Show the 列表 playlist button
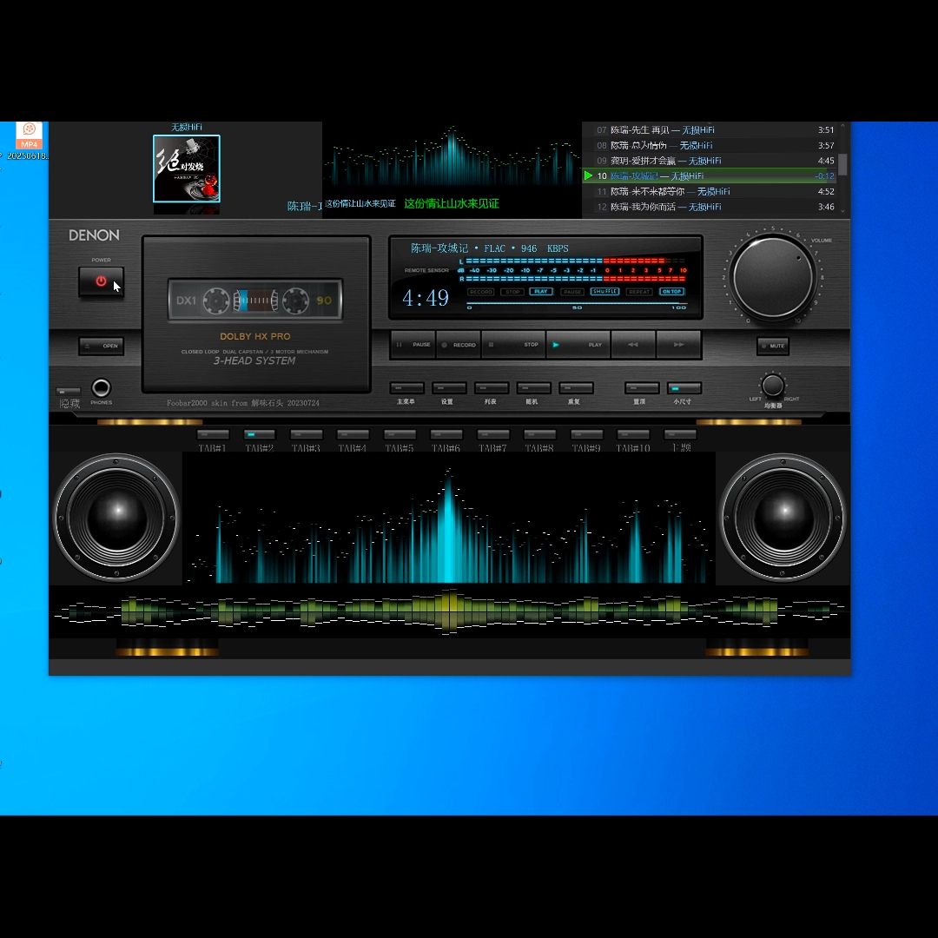Viewport: 938px width, 938px height. pos(492,388)
